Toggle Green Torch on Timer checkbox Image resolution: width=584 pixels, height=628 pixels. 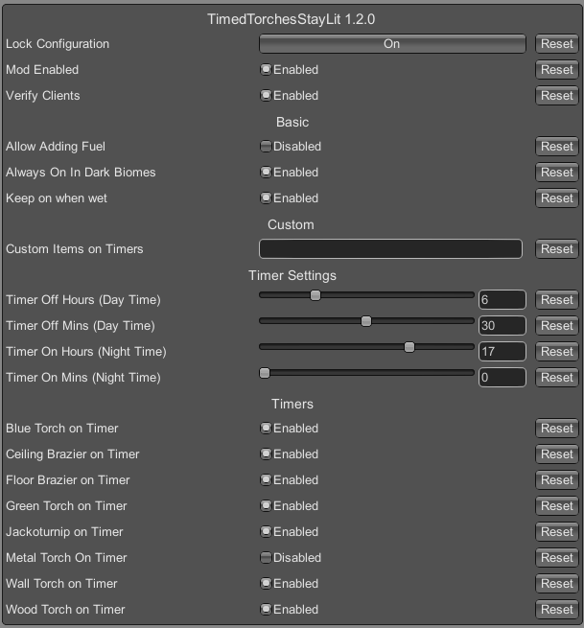(x=266, y=506)
